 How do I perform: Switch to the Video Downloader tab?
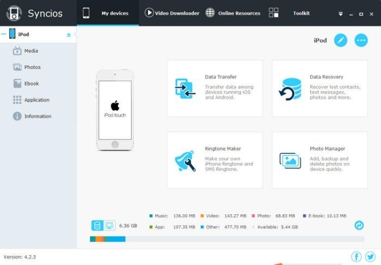pos(172,13)
